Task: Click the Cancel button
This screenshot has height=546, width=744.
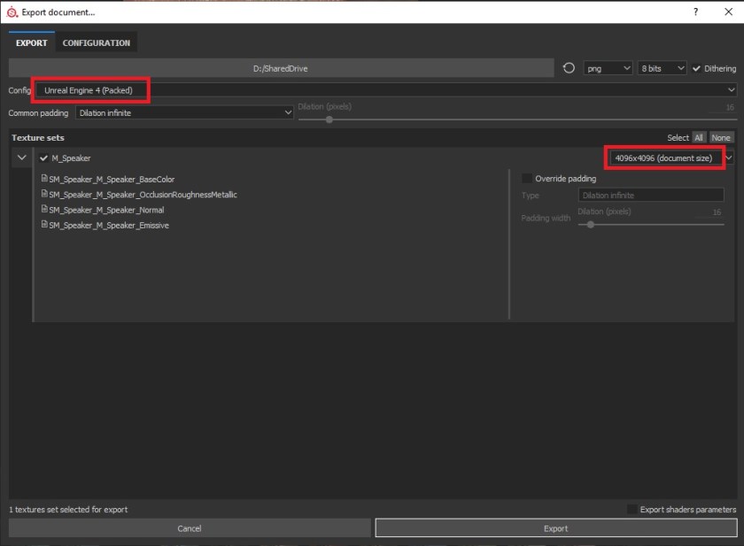Action: click(x=190, y=528)
